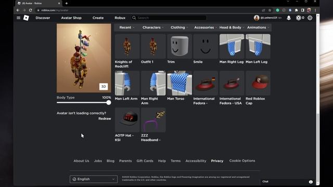
Task: Go forward with browser forward arrow
Action: point(24,10)
